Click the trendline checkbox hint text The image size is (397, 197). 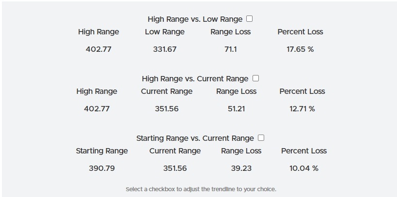point(201,189)
